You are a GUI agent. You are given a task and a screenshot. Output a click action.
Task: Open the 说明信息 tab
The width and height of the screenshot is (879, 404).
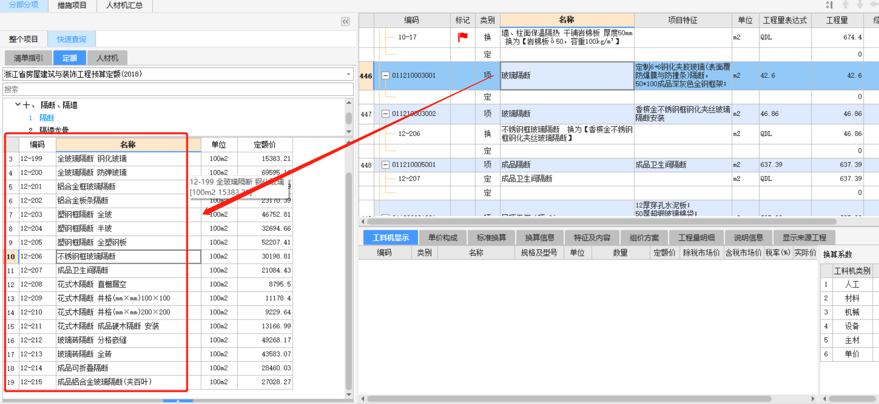(x=748, y=237)
